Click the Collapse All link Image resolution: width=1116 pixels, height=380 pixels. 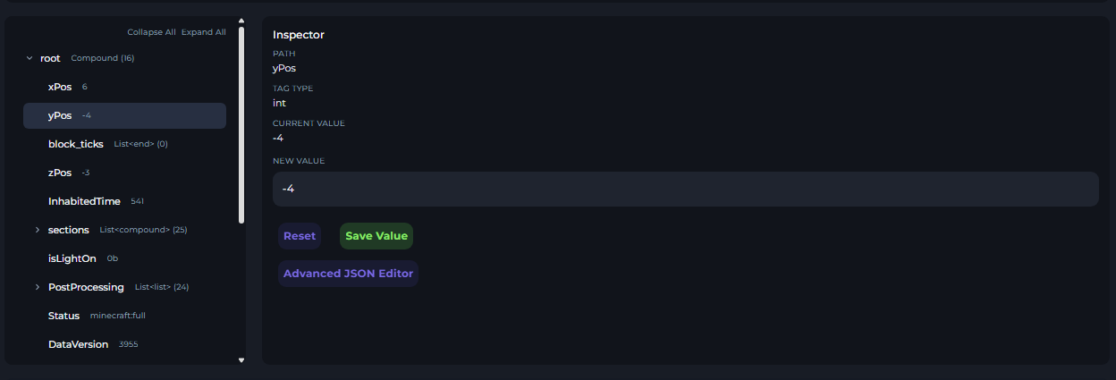(151, 32)
